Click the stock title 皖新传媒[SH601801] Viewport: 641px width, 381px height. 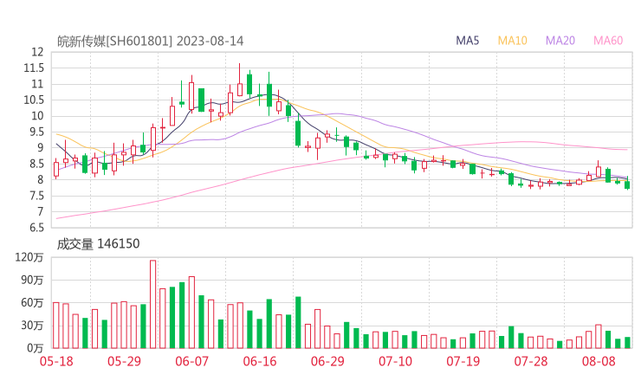pyautogui.click(x=114, y=42)
